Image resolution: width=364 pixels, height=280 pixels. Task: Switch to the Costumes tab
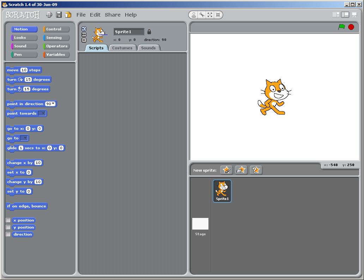pos(122,48)
